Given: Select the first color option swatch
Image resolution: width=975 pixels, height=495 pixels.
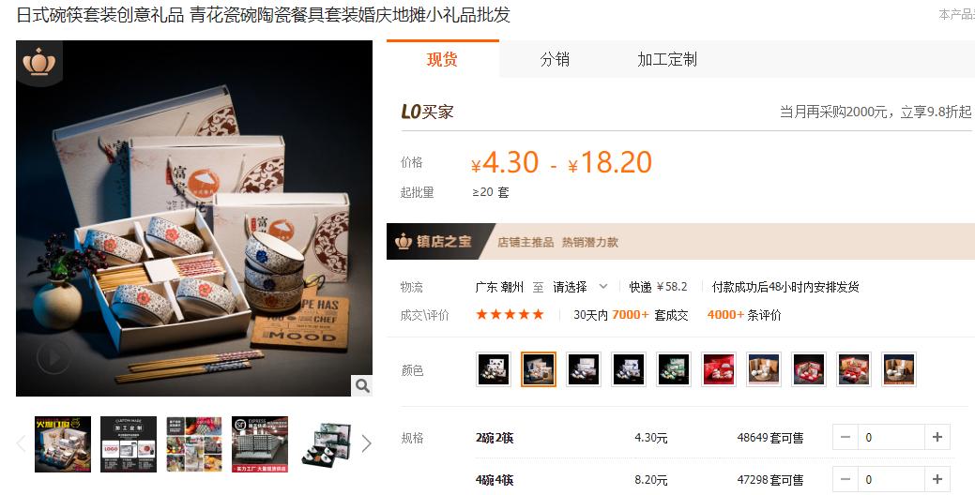Looking at the screenshot, I should pyautogui.click(x=493, y=369).
